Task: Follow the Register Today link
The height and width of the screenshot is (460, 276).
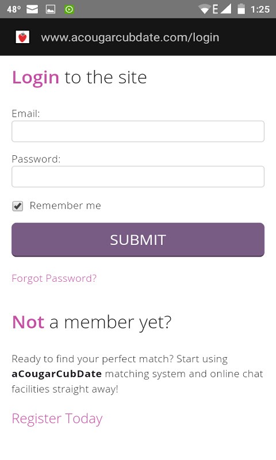Action: (57, 419)
